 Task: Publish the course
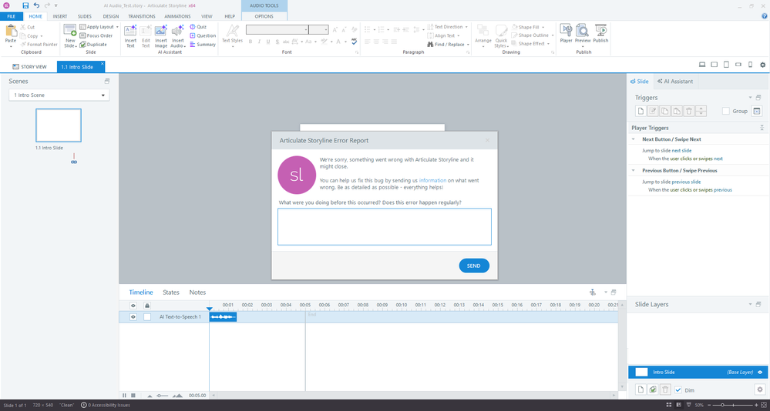click(600, 34)
